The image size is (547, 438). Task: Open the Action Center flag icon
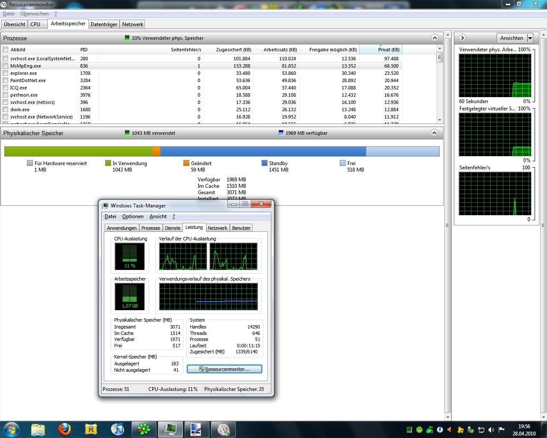[501, 430]
